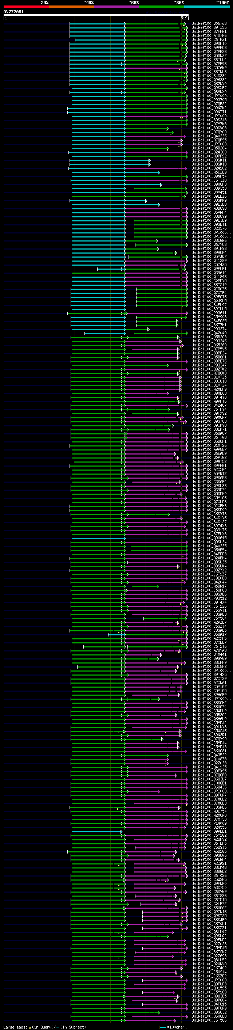Select the UniRef100_Q39614 label
233x1030 pixels.
[x=209, y=273]
